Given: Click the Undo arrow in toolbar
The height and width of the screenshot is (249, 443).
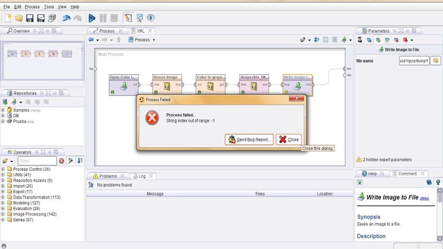Looking at the screenshot, I should (x=66, y=18).
